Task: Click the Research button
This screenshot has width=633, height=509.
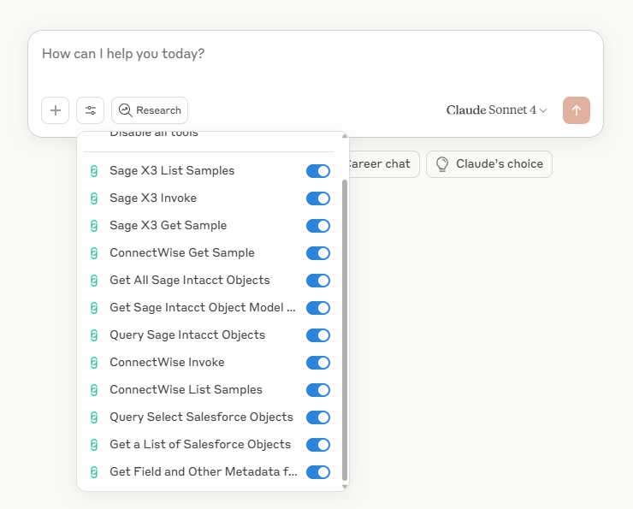Action: click(x=150, y=110)
